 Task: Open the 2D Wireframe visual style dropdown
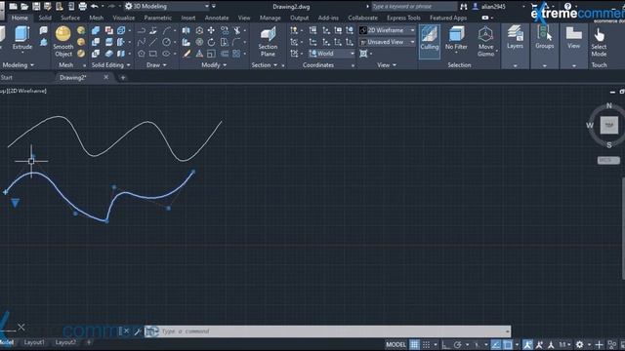(388, 30)
